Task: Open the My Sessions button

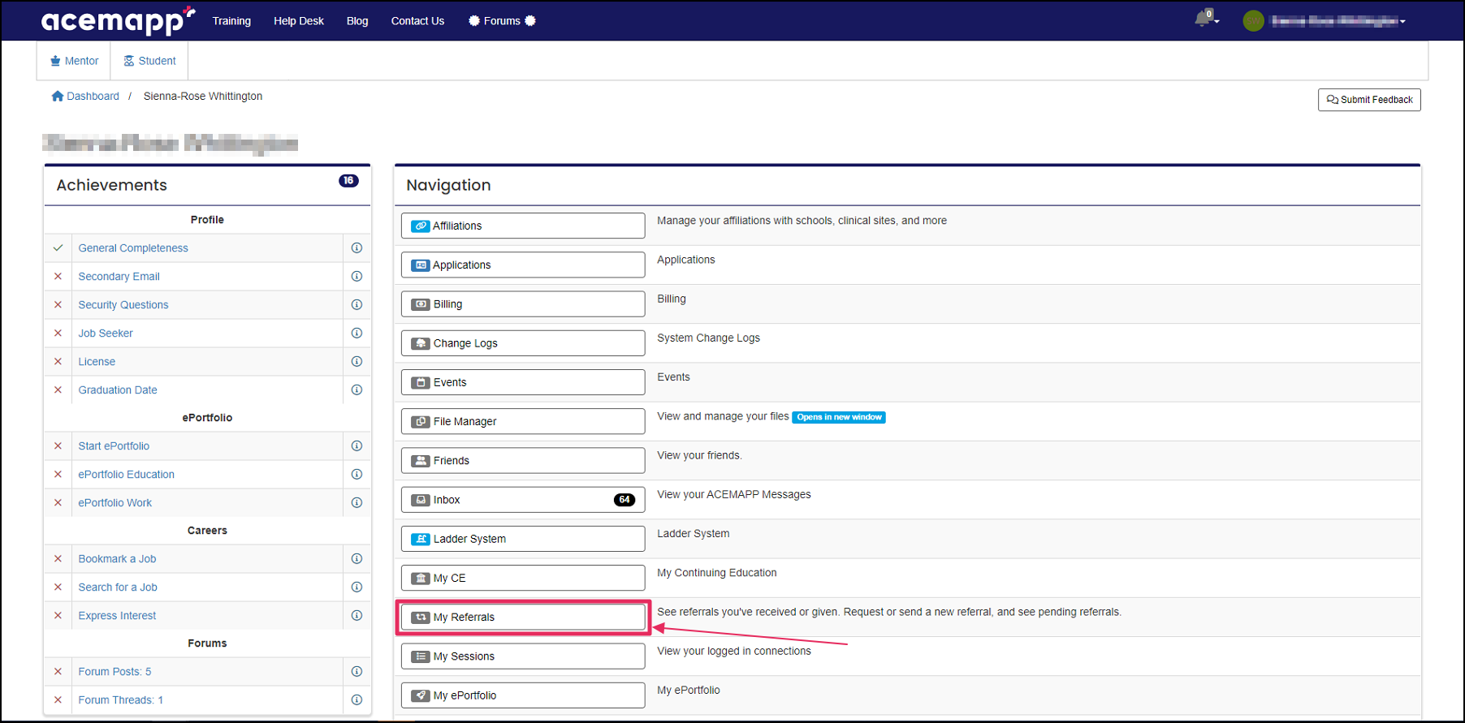Action: 523,656
